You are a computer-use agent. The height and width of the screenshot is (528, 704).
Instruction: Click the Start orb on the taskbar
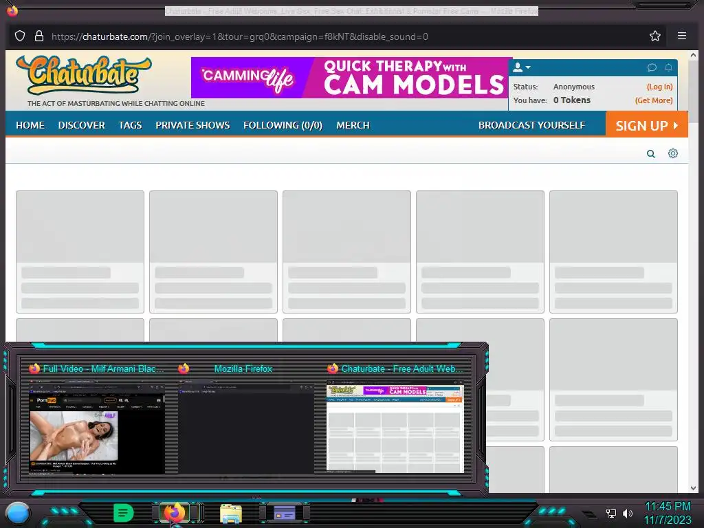[x=18, y=513]
